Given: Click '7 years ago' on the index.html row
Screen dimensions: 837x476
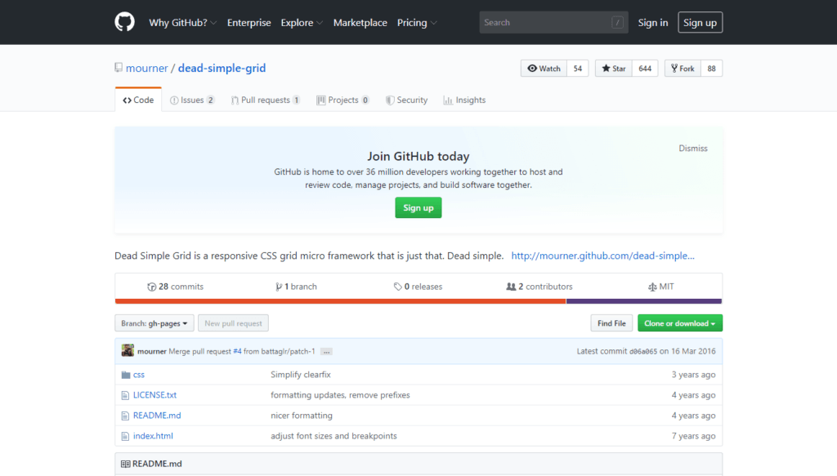Looking at the screenshot, I should tap(693, 435).
